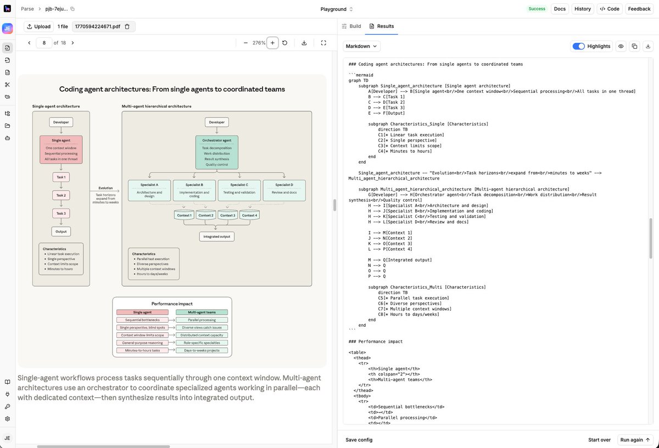The width and height of the screenshot is (659, 448).
Task: Open the Feedback button
Action: click(639, 9)
